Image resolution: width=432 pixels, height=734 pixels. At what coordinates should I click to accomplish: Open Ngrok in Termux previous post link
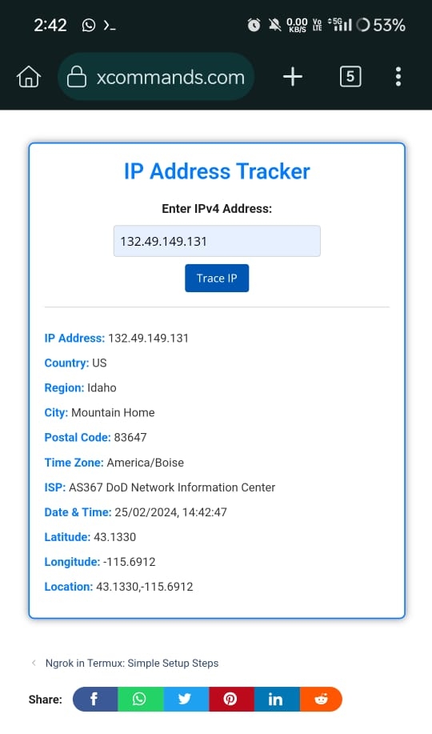point(132,663)
